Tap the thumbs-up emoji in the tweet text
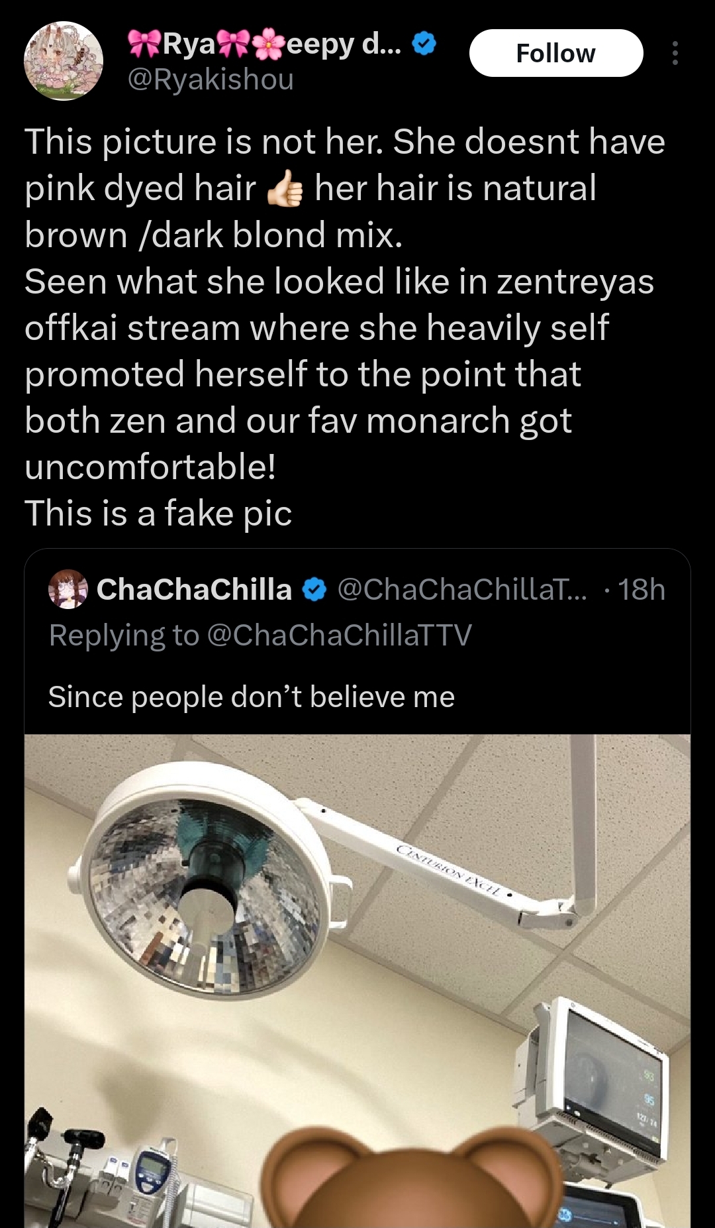This screenshot has width=715, height=1228. 285,189
